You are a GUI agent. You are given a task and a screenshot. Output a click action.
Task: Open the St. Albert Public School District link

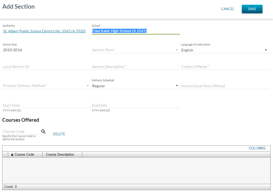pos(44,31)
